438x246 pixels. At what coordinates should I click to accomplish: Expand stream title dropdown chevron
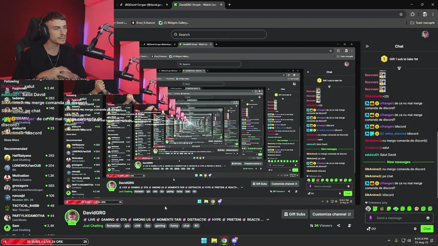pyautogui.click(x=268, y=220)
